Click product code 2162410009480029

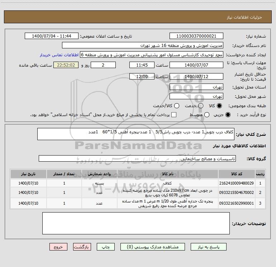(237, 183)
